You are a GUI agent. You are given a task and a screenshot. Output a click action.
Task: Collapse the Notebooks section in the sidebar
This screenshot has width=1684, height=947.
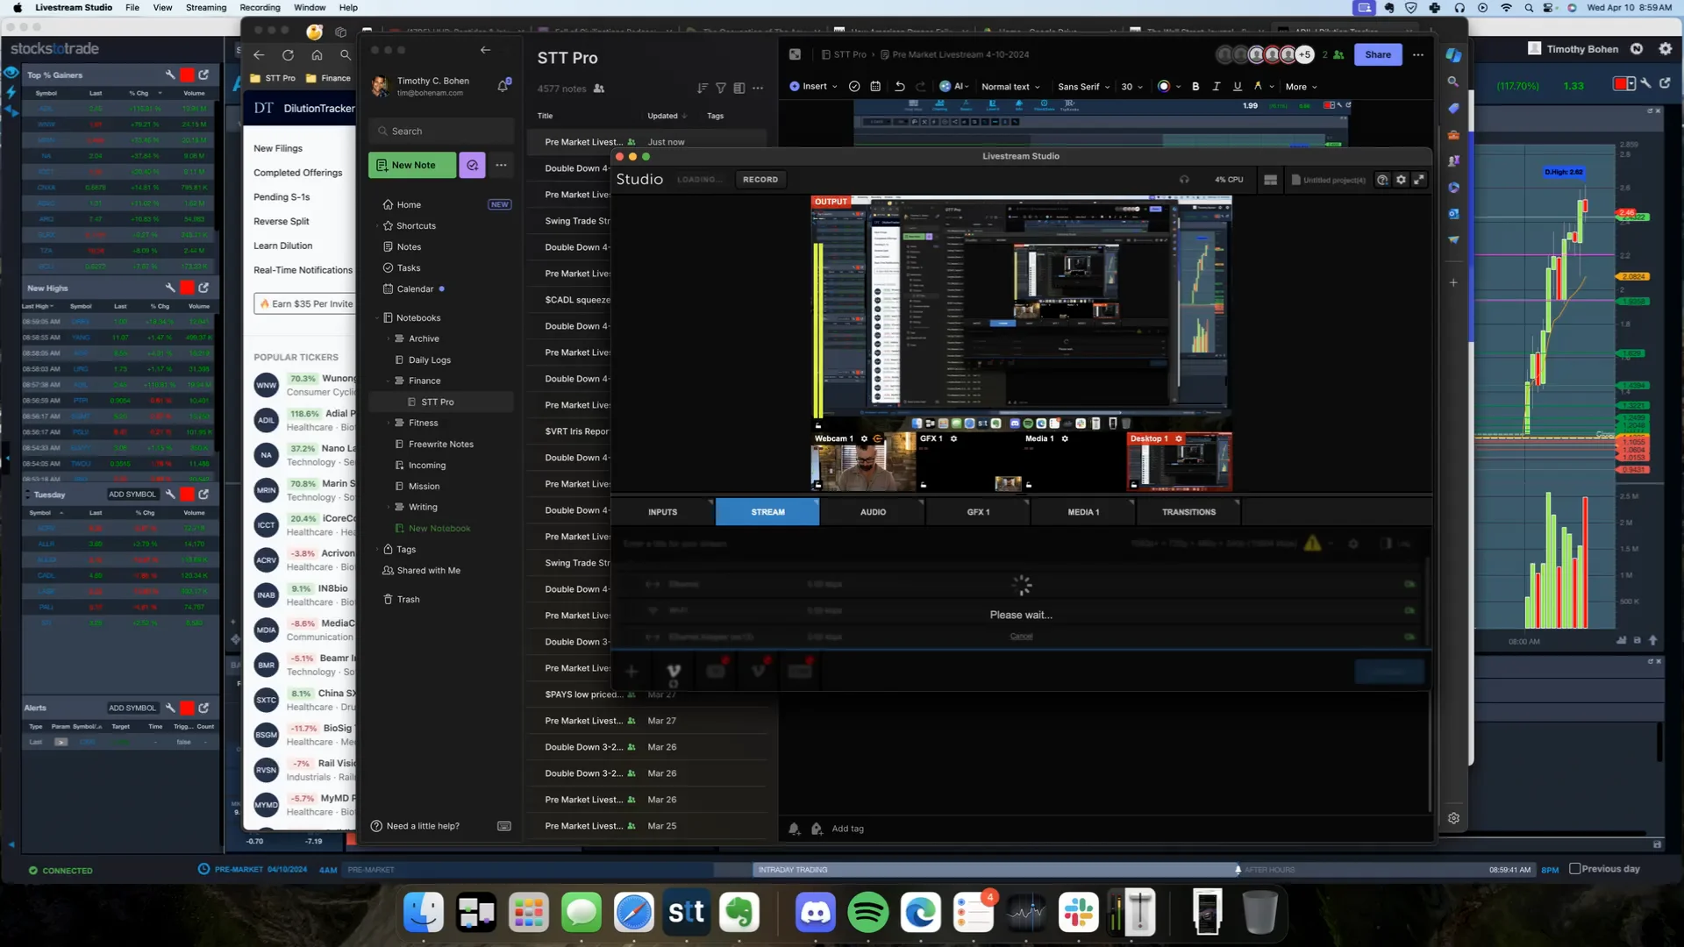[379, 317]
